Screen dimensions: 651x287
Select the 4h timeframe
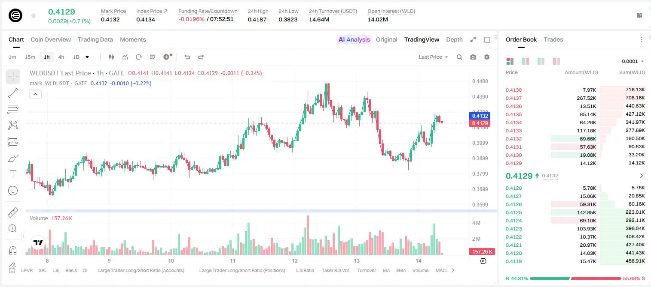click(x=61, y=57)
